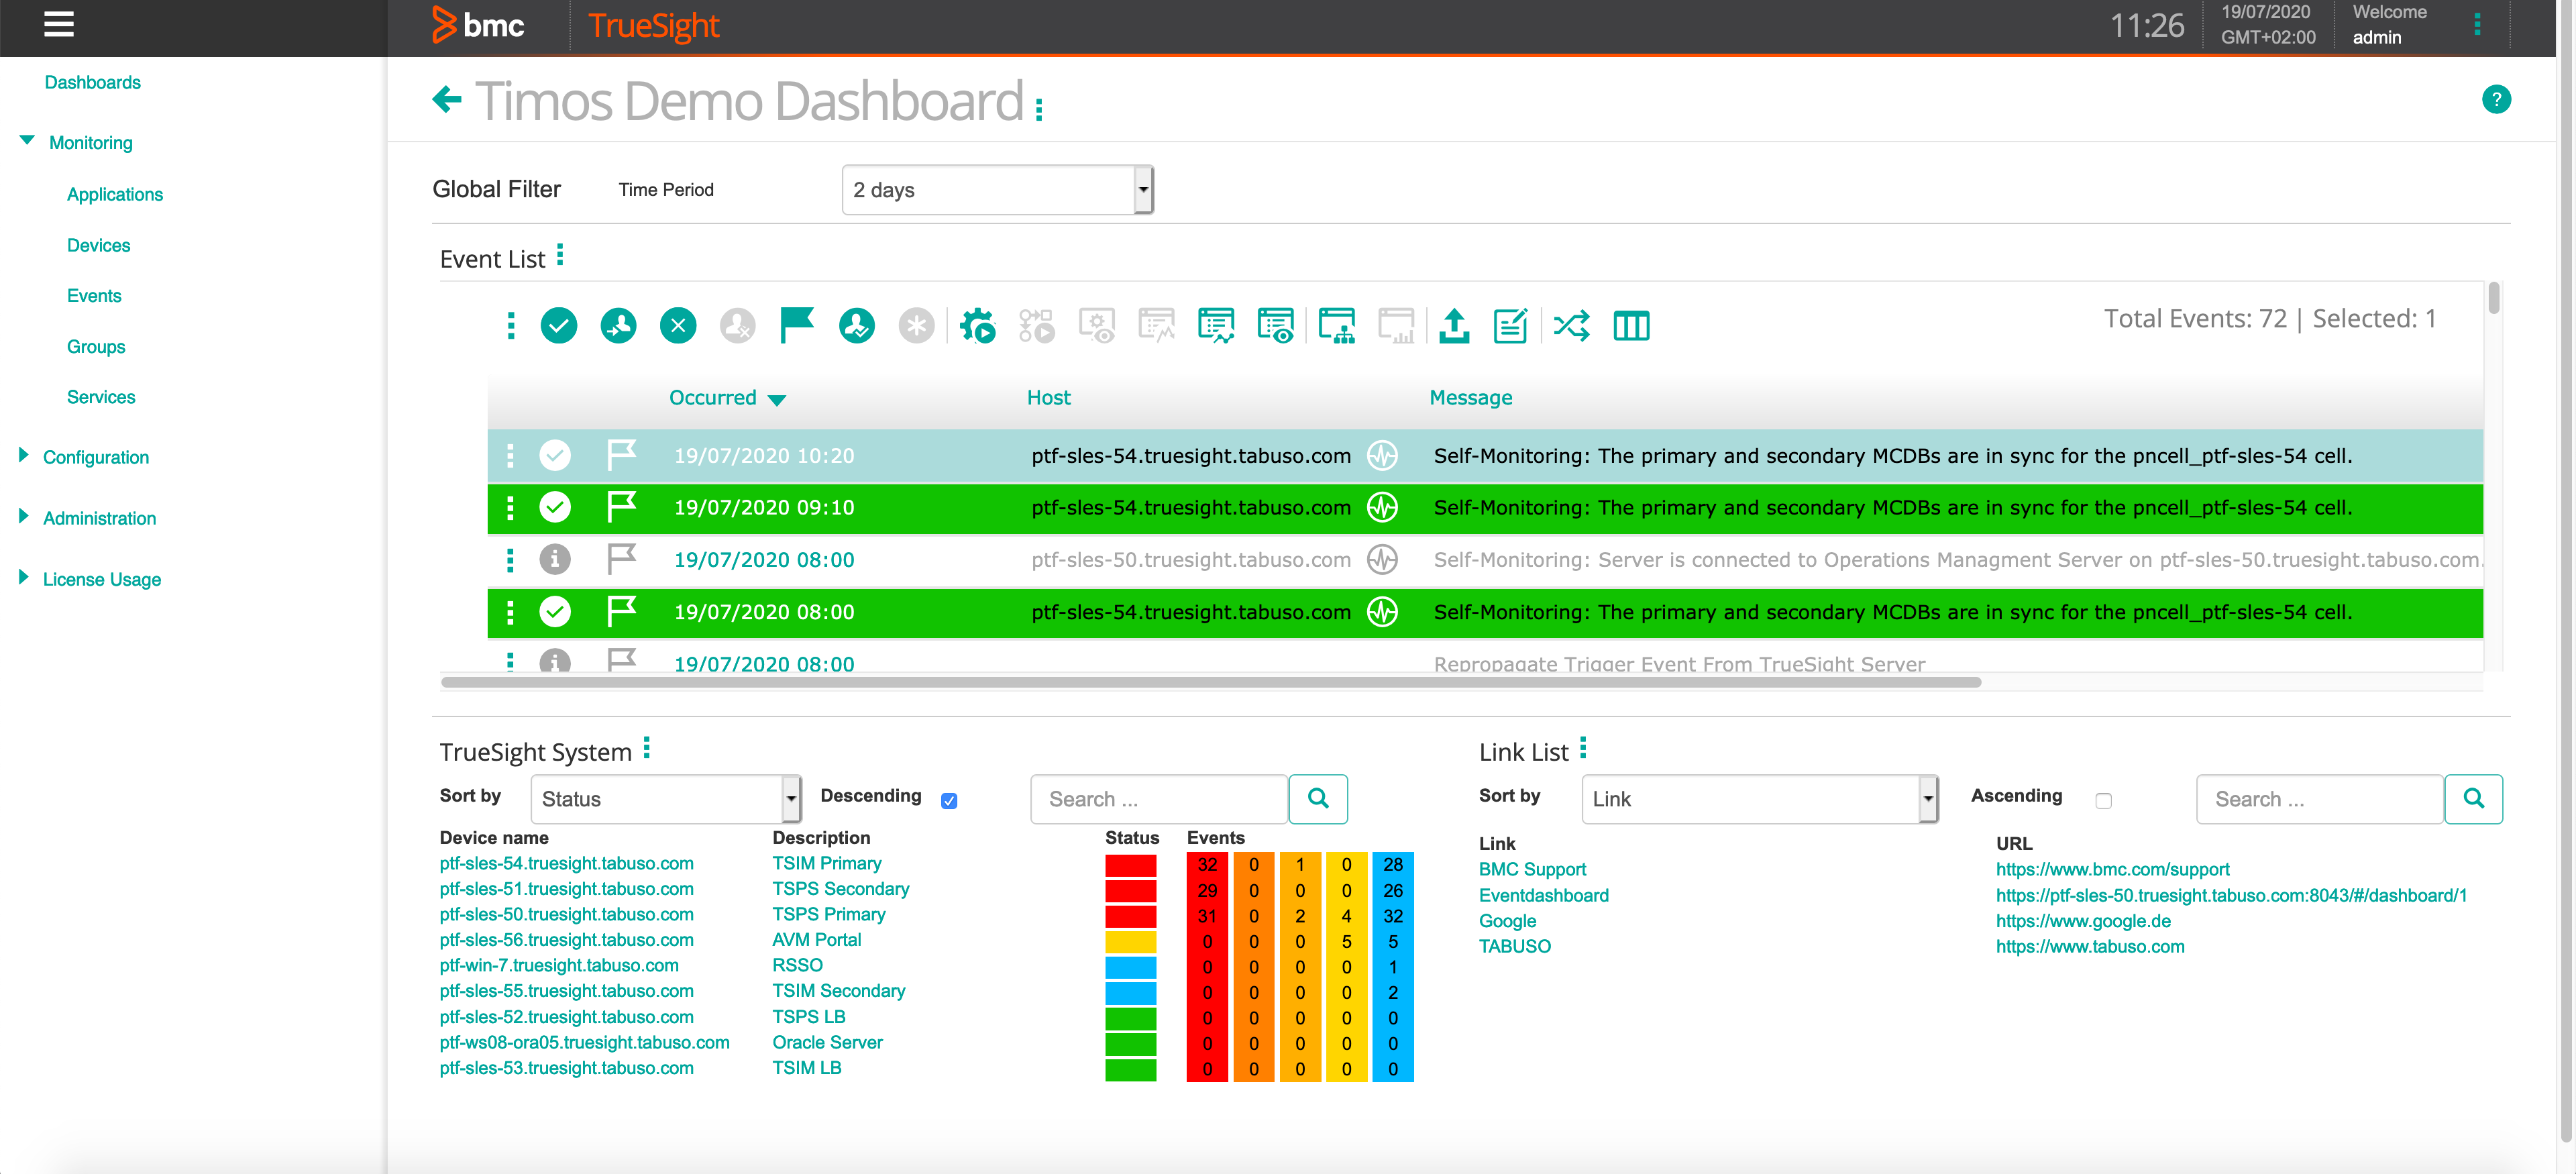
Task: Expand the Configuration navigation section
Action: [x=24, y=456]
